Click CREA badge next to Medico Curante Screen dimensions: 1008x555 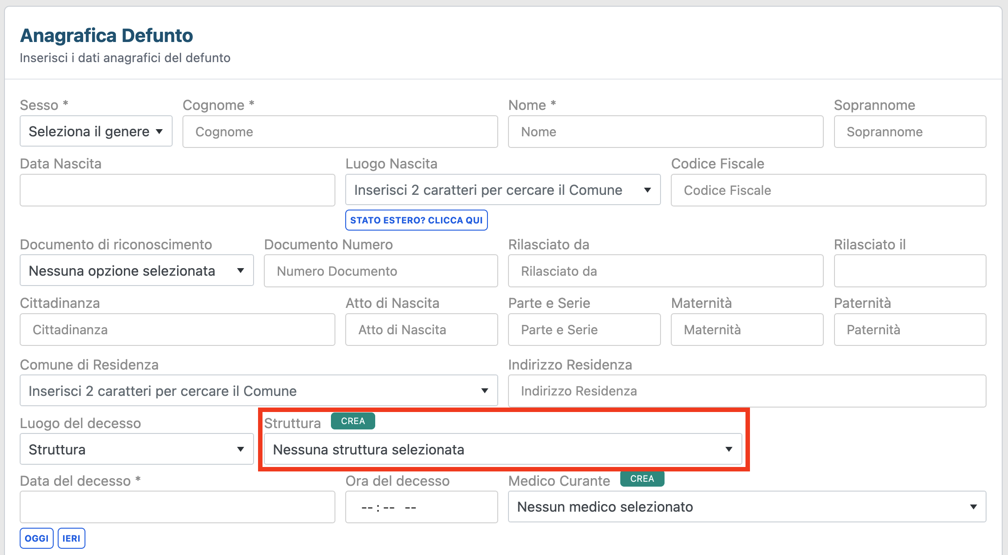(642, 479)
